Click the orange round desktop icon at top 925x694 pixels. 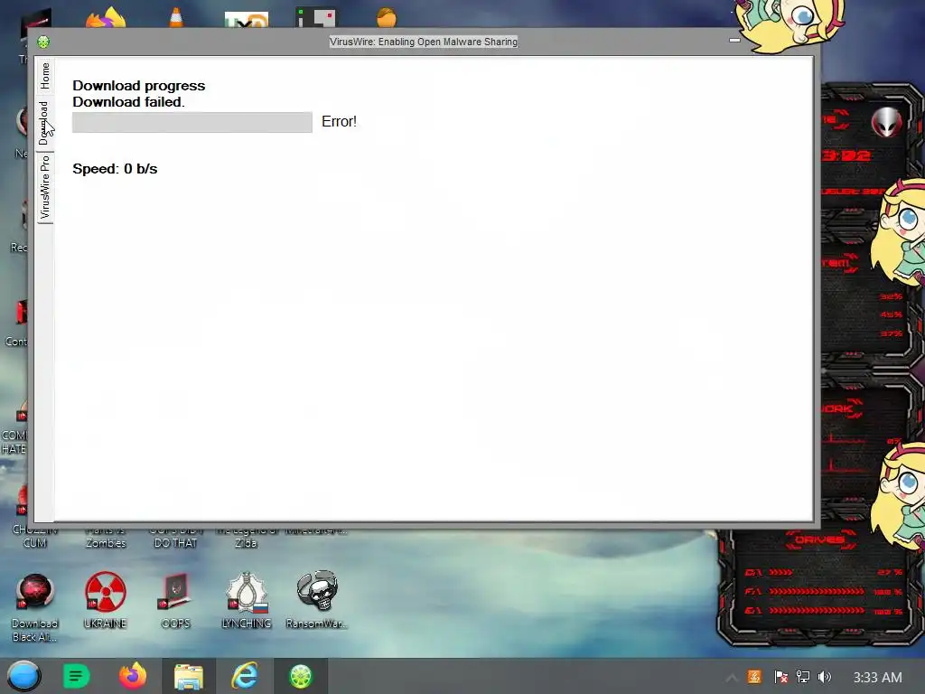(x=387, y=18)
